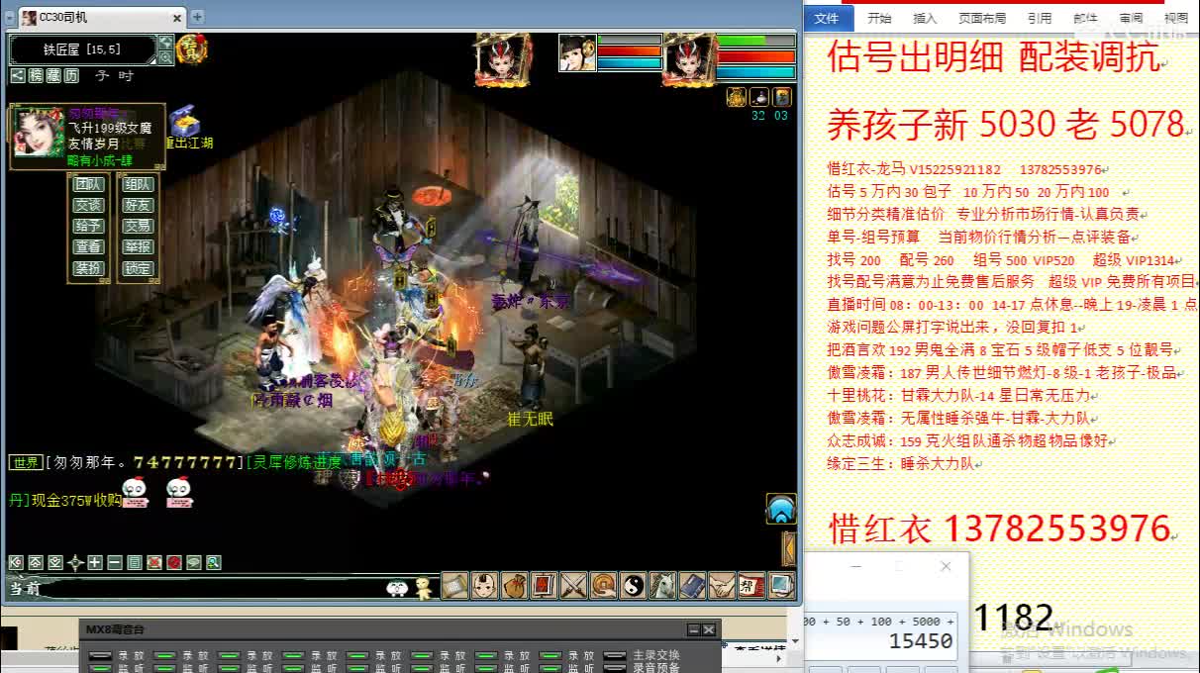
Task: Click the minus icon in chat toolbar
Action: [x=115, y=562]
